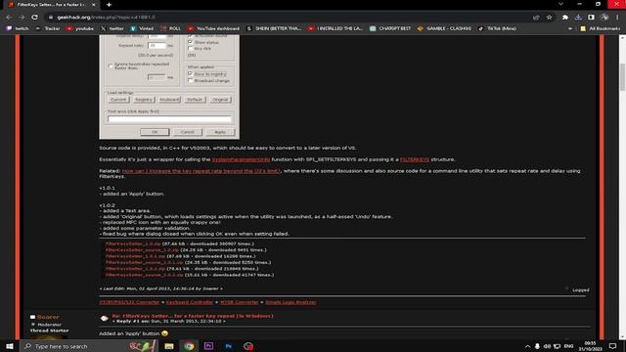The image size is (626, 352).
Task: Show hidden system tray icons
Action: click(x=527, y=346)
